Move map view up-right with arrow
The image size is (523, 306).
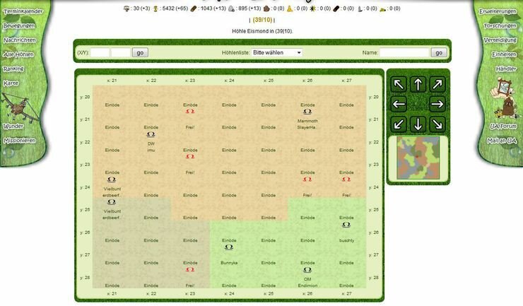click(437, 84)
